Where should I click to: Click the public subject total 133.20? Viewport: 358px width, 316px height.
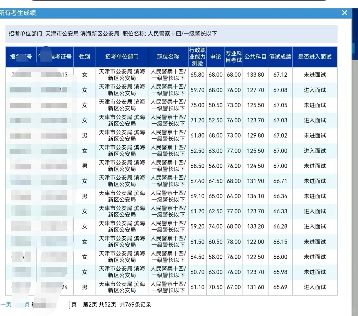pyautogui.click(x=256, y=227)
